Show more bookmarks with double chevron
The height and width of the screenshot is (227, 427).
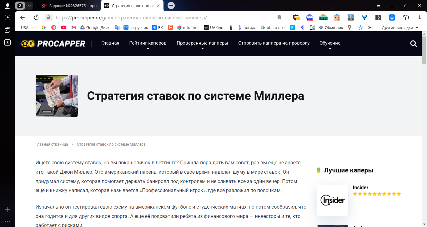(x=369, y=27)
